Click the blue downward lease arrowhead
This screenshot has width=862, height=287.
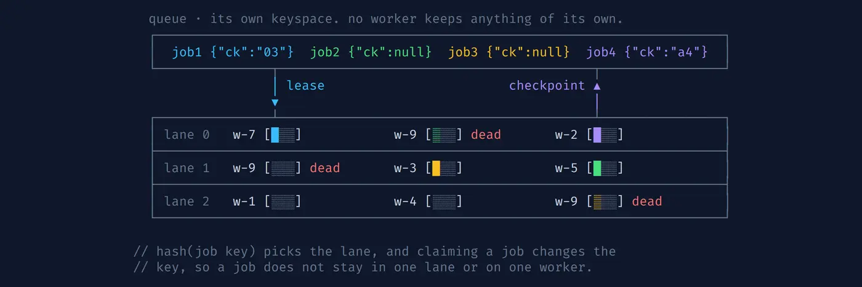[x=275, y=103]
